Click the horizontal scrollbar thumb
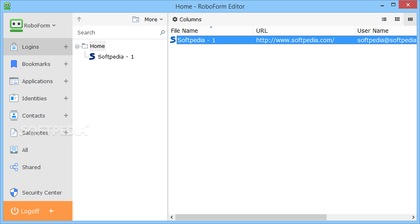This screenshot has width=420, height=224. (x=251, y=217)
